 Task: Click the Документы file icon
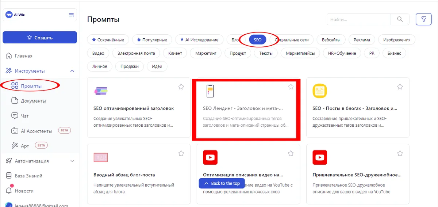click(x=15, y=101)
